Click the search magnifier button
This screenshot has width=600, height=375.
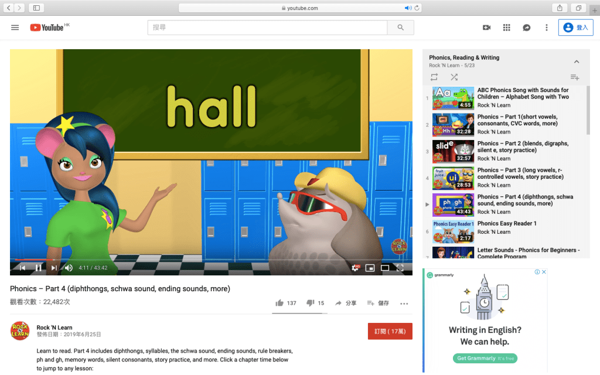(401, 28)
